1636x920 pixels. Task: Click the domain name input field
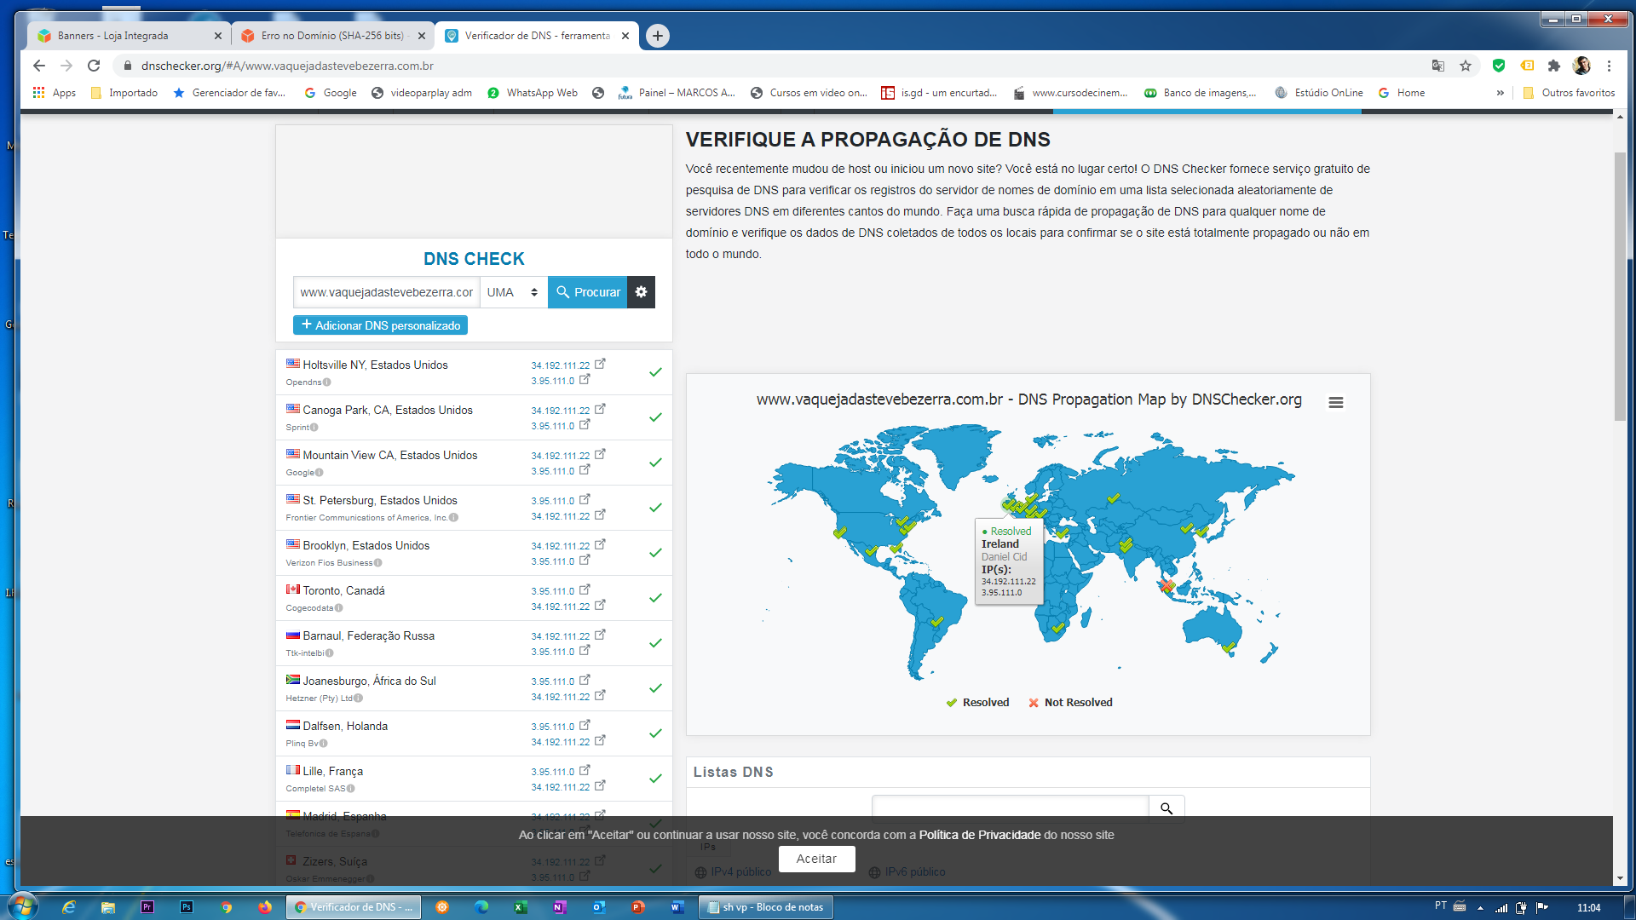(x=386, y=292)
